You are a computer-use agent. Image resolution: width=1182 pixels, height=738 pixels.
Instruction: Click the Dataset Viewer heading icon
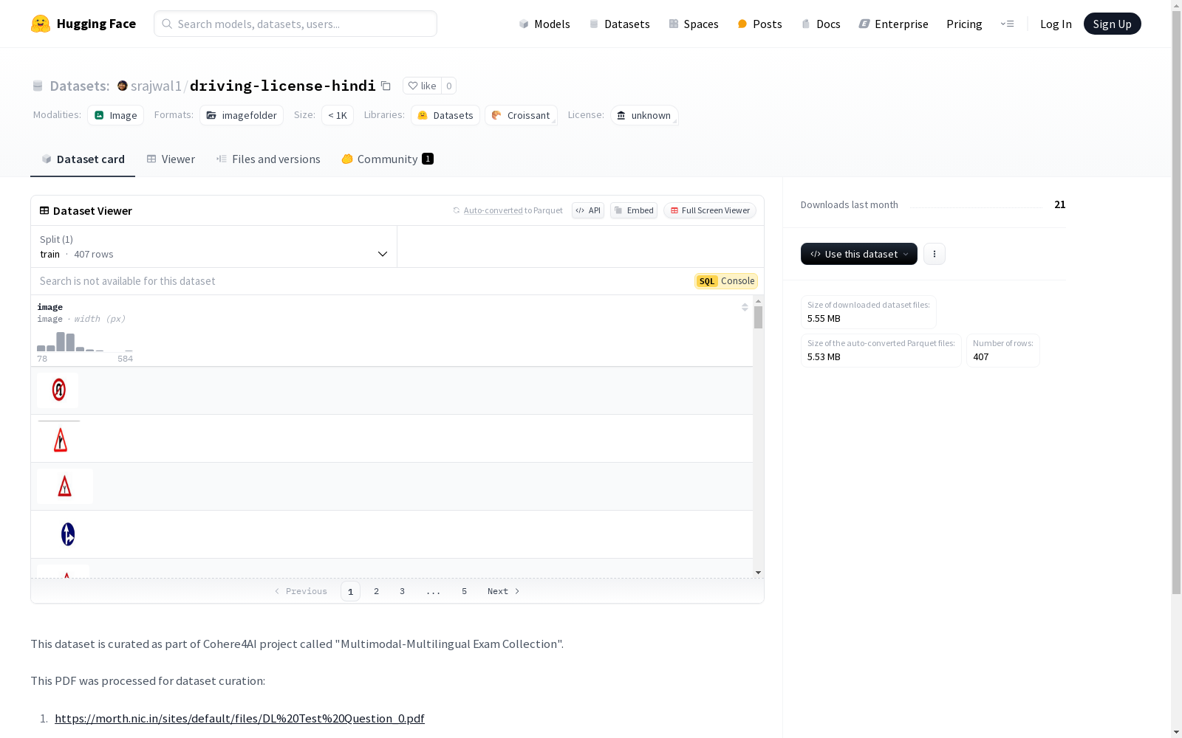(44, 210)
